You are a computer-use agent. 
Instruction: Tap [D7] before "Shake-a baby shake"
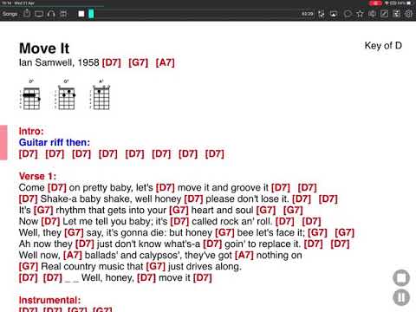29,198
